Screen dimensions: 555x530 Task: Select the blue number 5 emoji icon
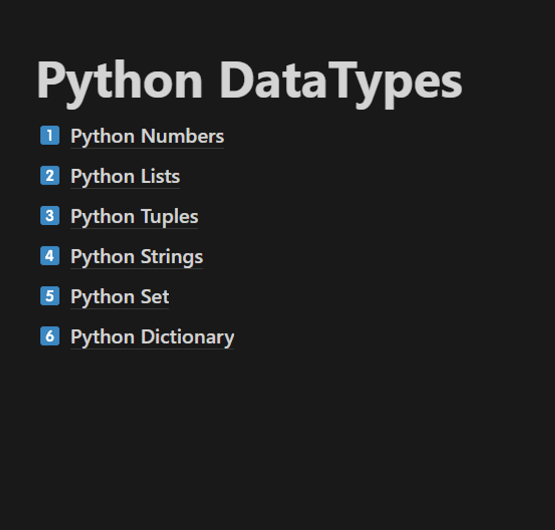(50, 296)
